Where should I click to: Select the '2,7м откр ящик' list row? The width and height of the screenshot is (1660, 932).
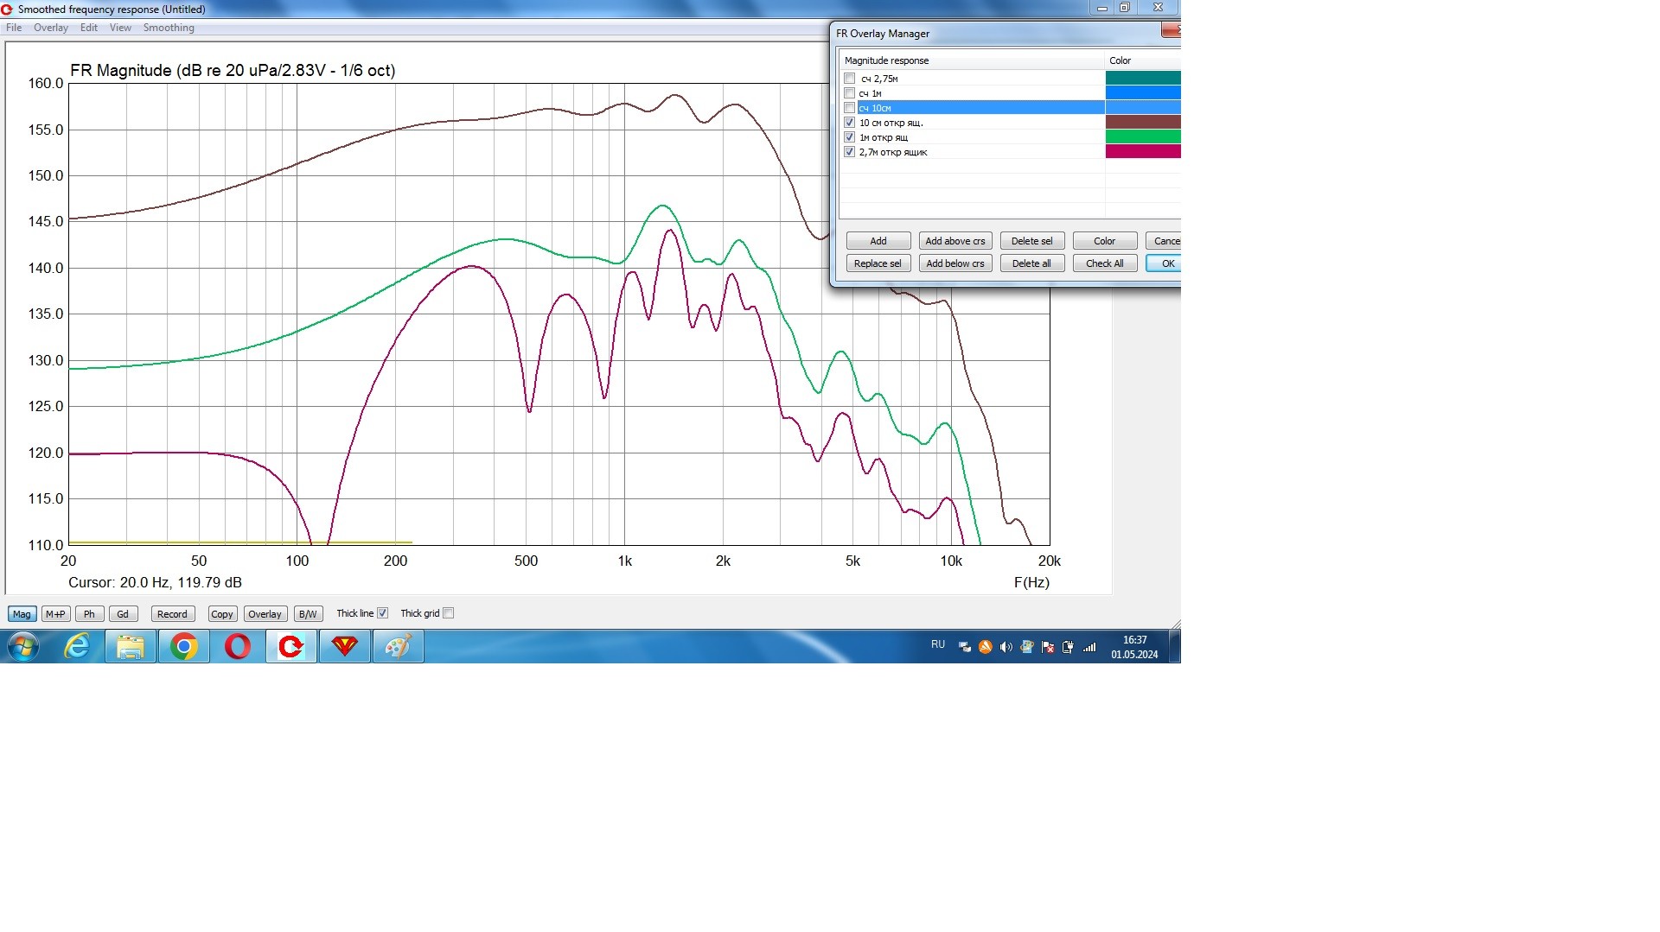click(893, 152)
